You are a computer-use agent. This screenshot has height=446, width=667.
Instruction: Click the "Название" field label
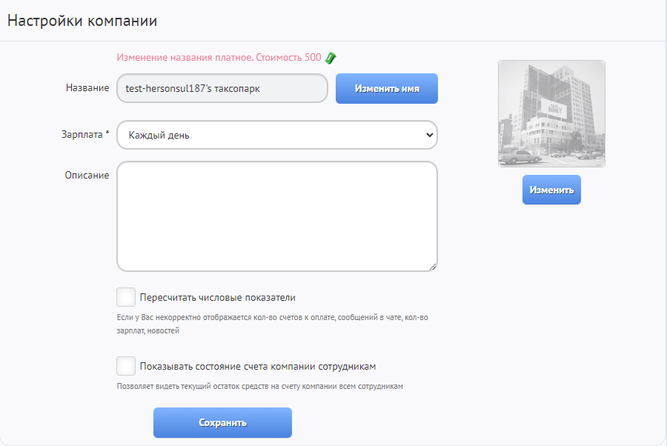[87, 88]
